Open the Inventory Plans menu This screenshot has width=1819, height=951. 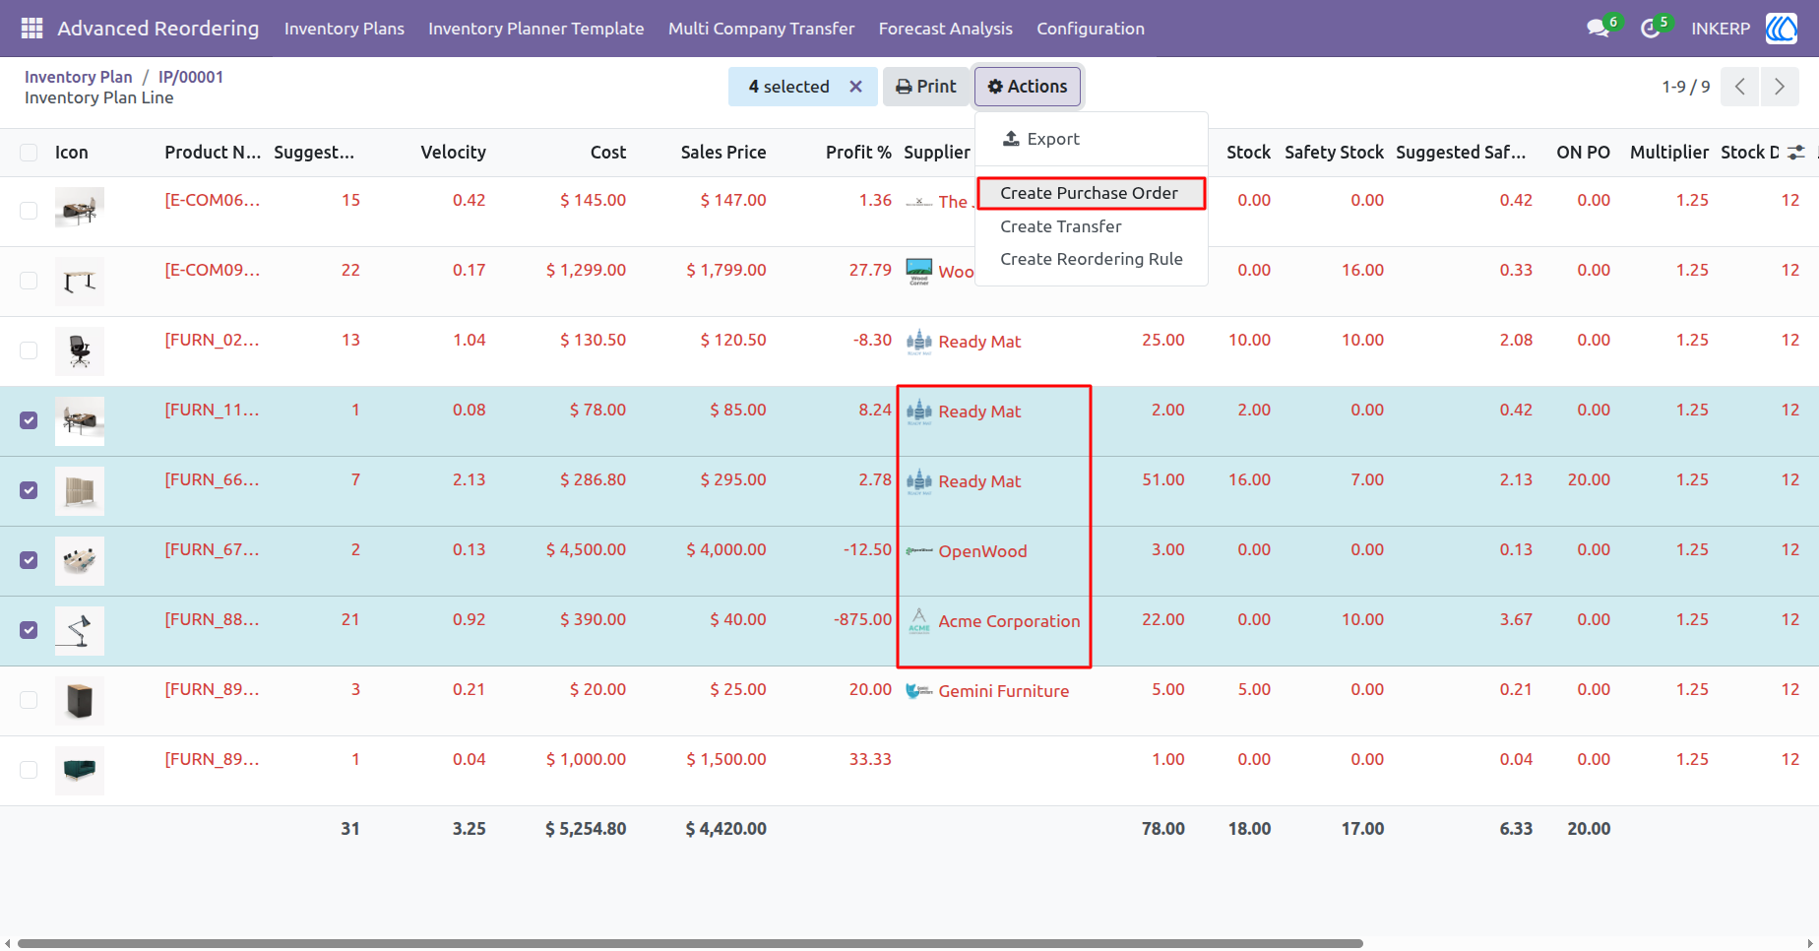pyautogui.click(x=345, y=29)
